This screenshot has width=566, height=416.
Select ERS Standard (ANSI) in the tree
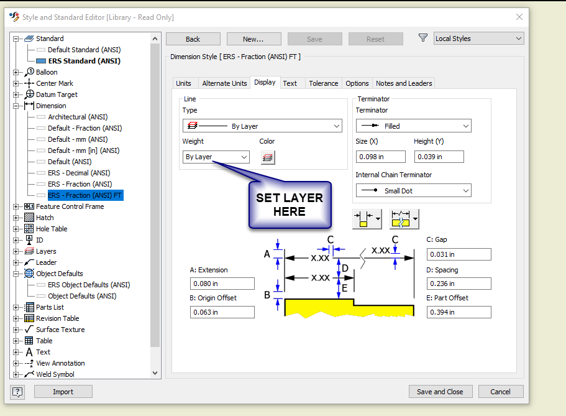[84, 61]
